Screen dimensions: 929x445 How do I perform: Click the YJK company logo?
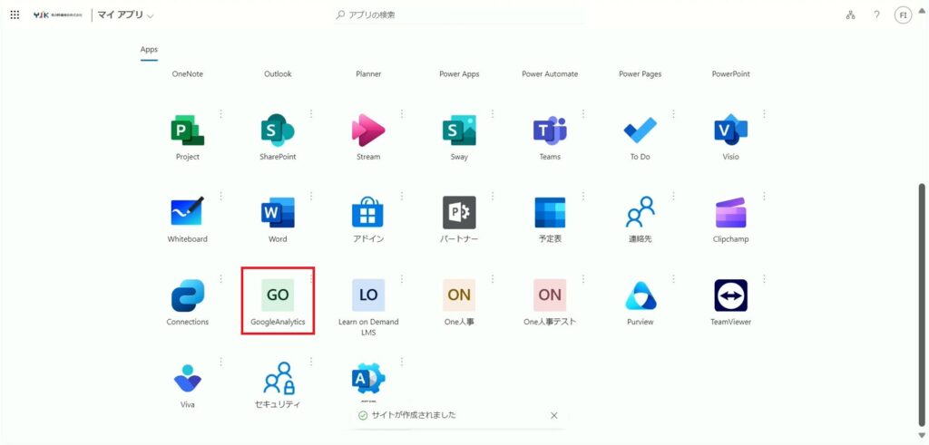pos(59,15)
